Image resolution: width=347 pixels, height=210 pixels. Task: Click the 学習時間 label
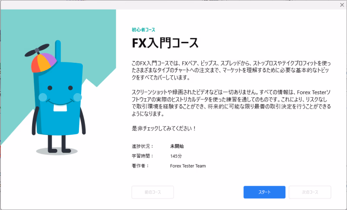(142, 156)
